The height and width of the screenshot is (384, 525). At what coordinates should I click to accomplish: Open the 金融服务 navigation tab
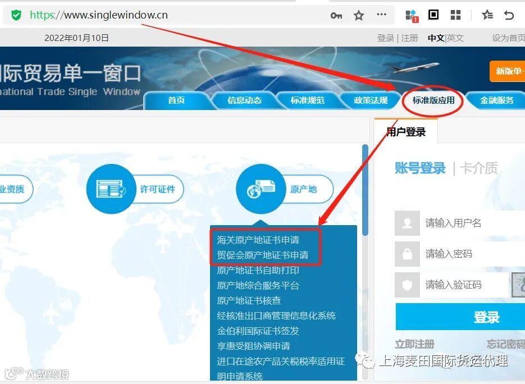coord(496,100)
